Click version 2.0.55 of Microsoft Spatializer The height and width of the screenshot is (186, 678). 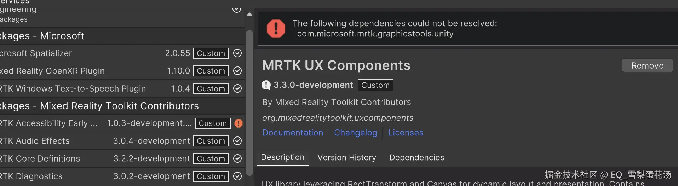[x=178, y=53]
